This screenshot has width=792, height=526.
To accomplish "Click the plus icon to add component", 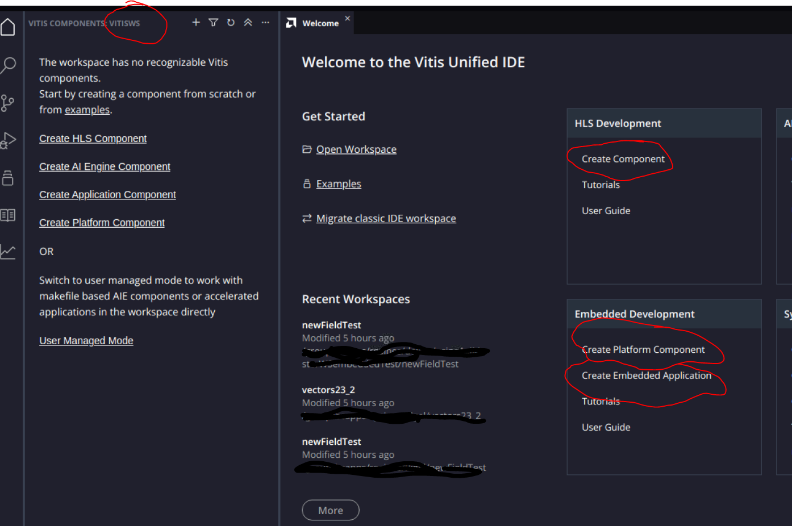I will (x=196, y=23).
